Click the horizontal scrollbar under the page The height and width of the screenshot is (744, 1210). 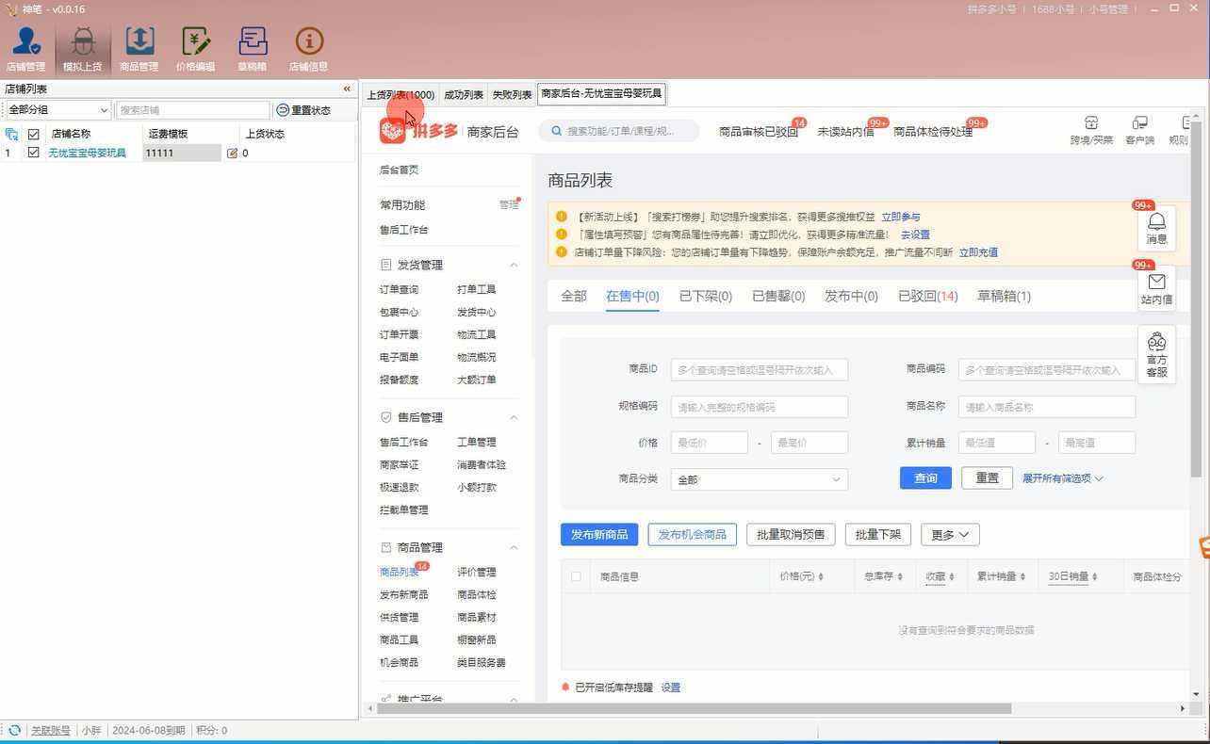coord(694,708)
